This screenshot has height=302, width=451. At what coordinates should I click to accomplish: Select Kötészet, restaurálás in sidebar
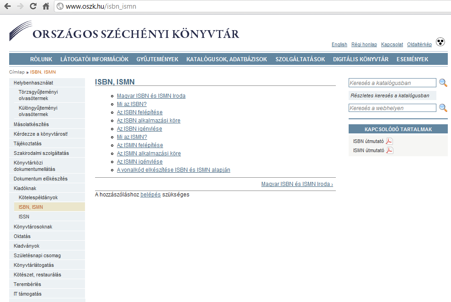pyautogui.click(x=47, y=275)
